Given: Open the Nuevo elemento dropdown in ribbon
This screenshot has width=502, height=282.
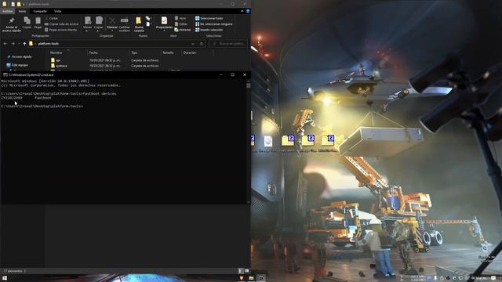Looking at the screenshot, I should [x=148, y=18].
